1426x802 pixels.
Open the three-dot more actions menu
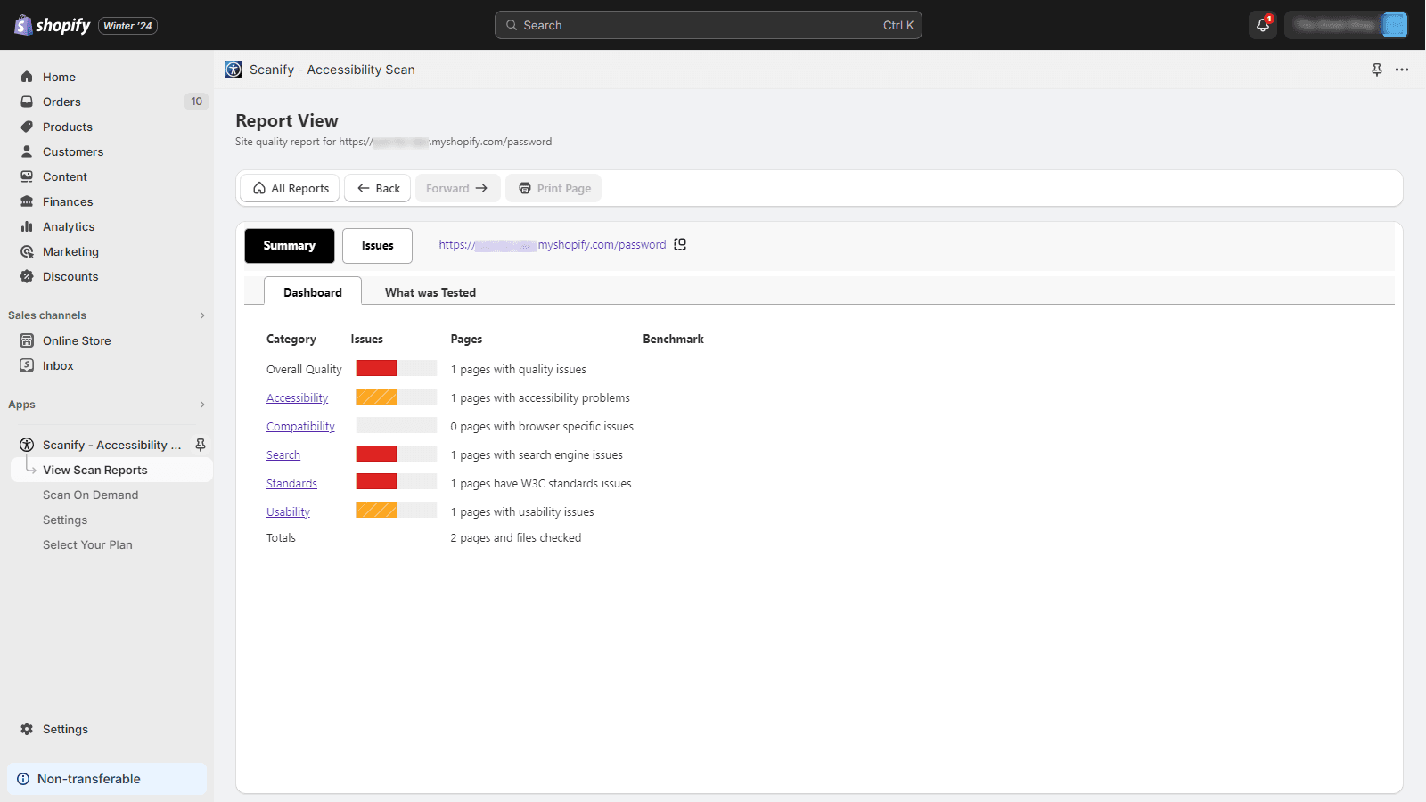pos(1402,70)
